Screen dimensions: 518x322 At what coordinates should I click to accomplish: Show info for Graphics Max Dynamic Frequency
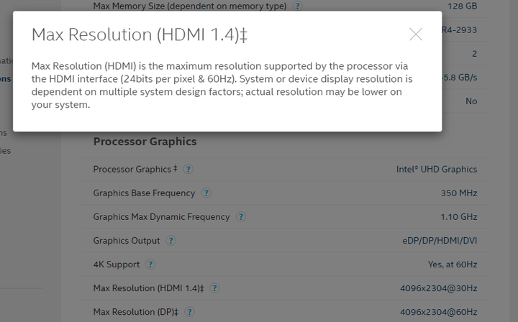click(x=241, y=217)
